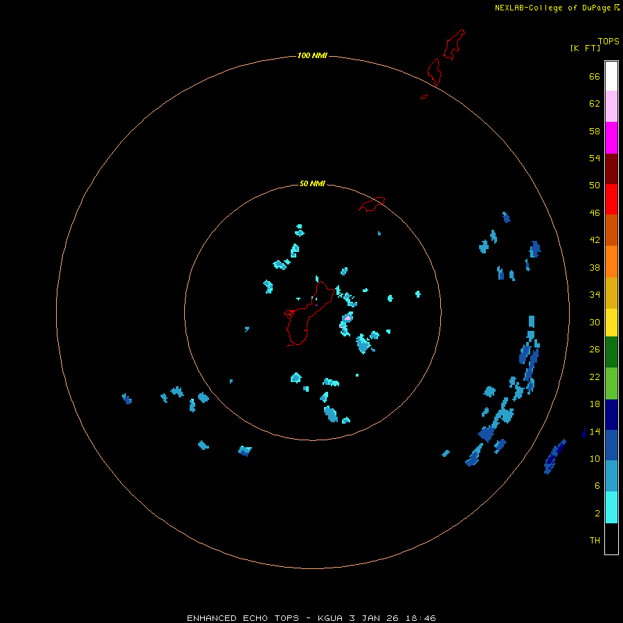Select the light orange legend swatch
The image size is (623, 623).
(x=611, y=262)
